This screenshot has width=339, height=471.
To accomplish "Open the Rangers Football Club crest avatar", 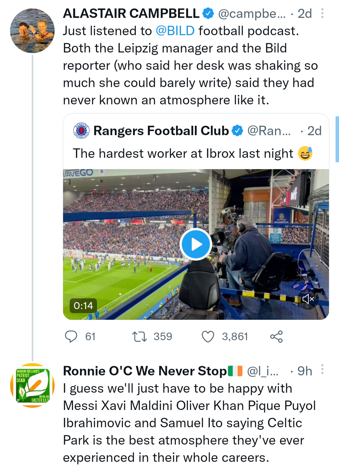I will point(81,131).
